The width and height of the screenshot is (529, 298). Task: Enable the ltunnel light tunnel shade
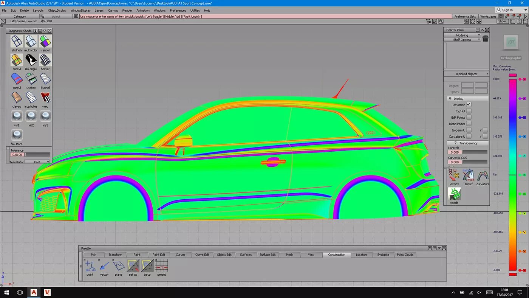(45, 79)
